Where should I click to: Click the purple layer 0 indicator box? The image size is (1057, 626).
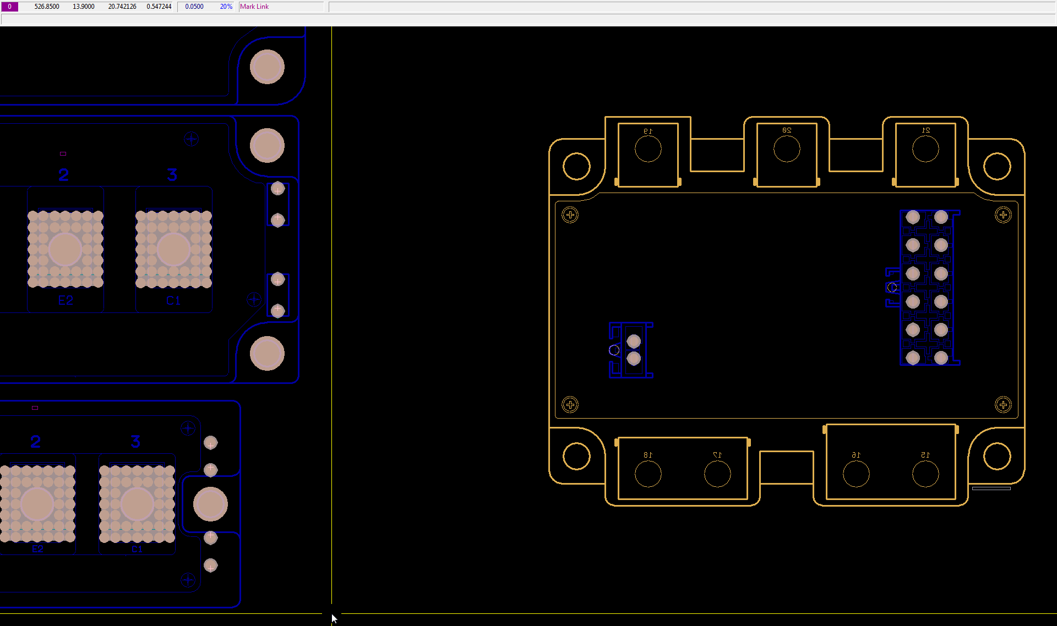(x=9, y=7)
